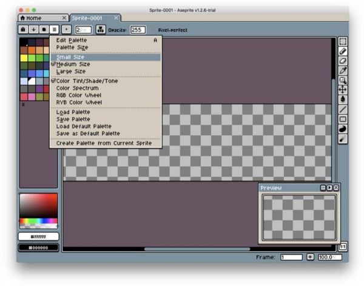Activate the Eyedropper tool

[x=343, y=70]
